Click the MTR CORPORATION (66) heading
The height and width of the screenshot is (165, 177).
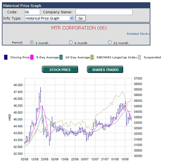point(79,28)
